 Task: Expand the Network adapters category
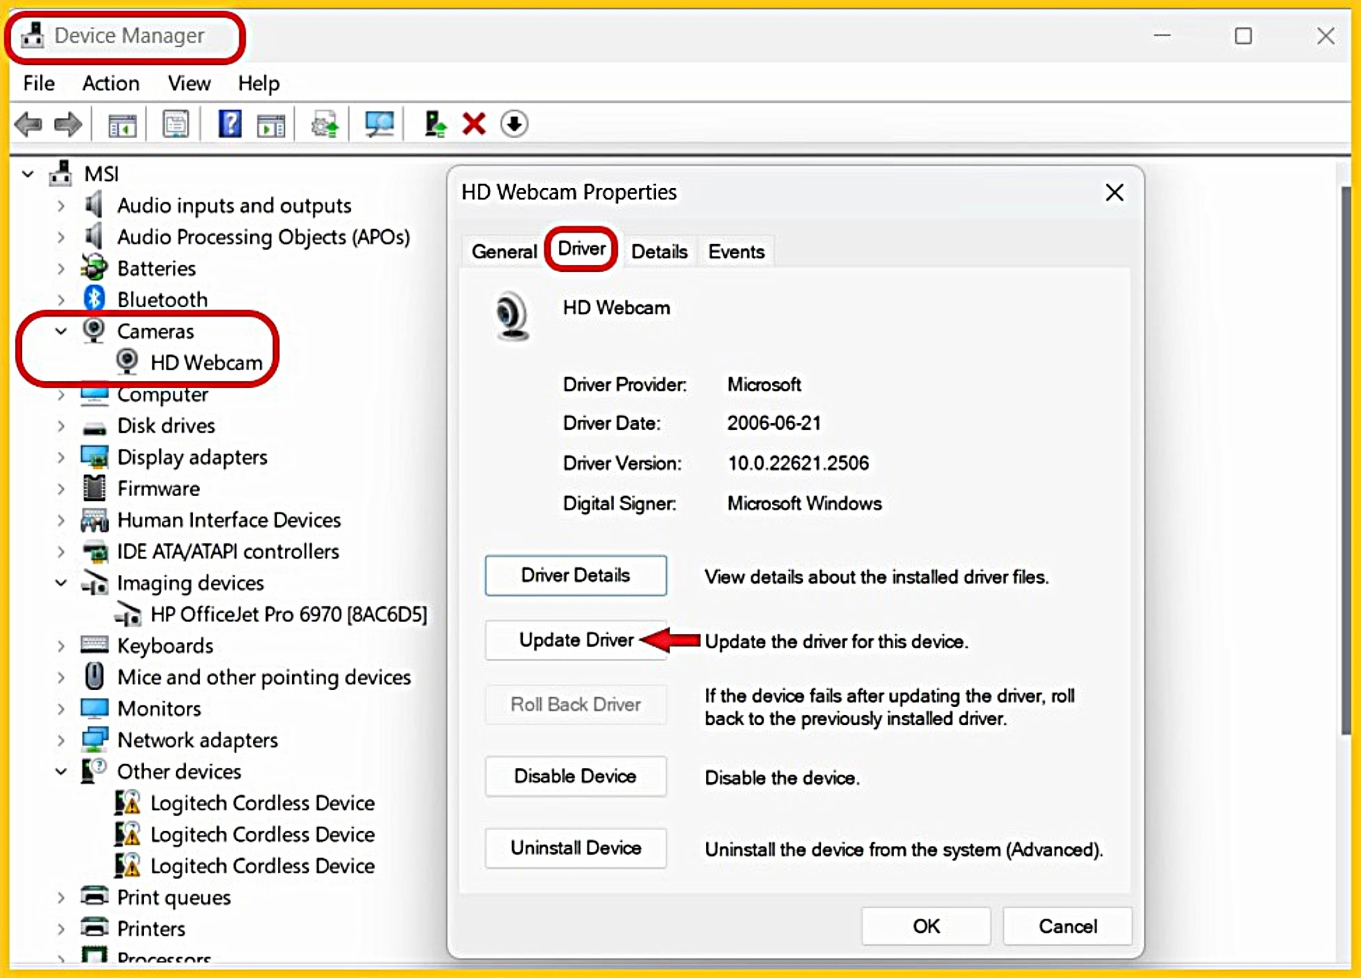point(61,740)
